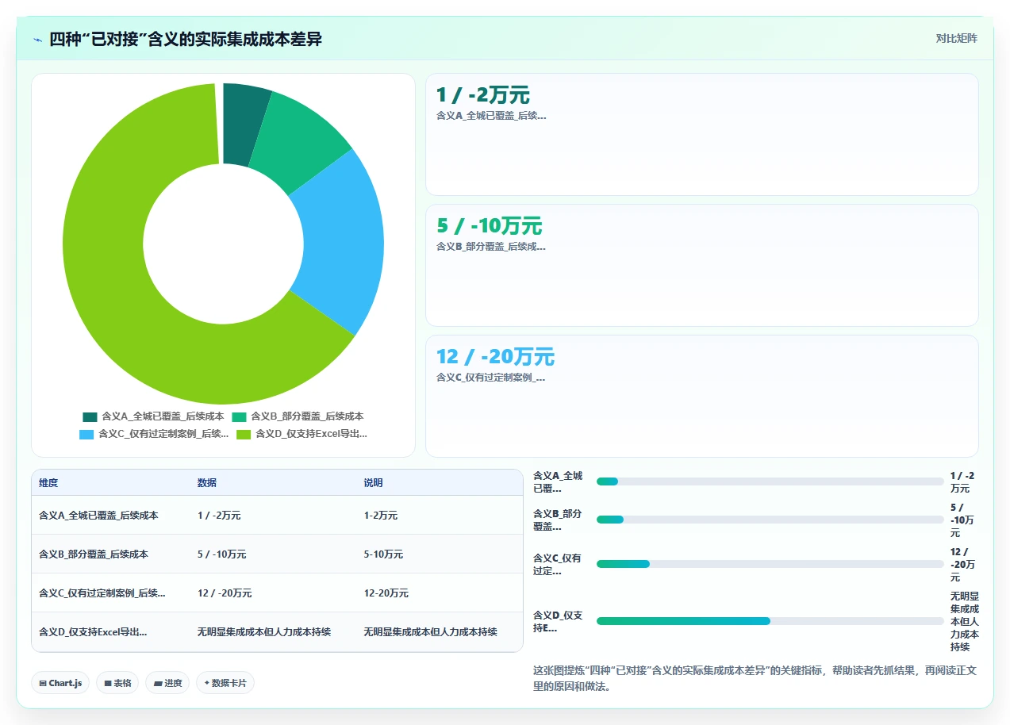Click the 维度 column header
1010x725 pixels.
tap(48, 483)
